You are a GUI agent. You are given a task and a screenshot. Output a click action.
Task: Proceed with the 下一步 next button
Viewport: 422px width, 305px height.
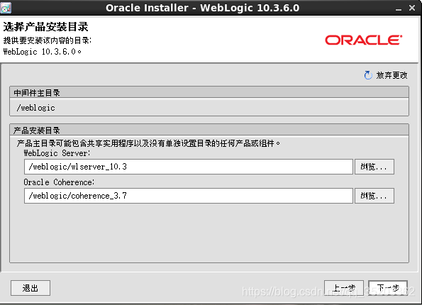388,288
